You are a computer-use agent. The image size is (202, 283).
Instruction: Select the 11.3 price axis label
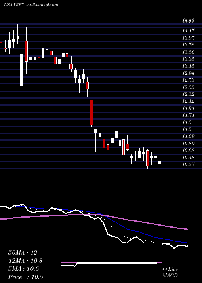(187, 129)
